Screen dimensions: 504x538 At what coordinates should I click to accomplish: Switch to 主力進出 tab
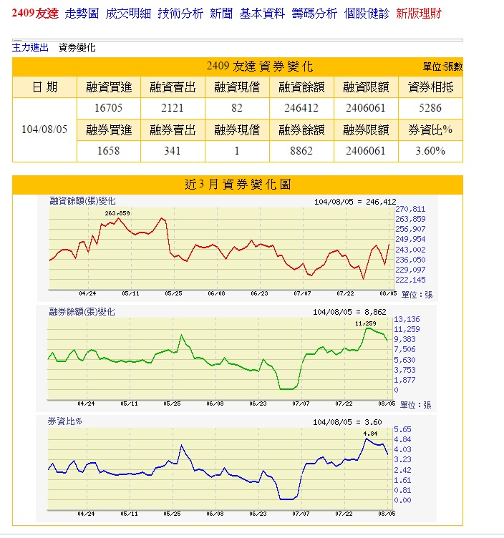tap(30, 47)
